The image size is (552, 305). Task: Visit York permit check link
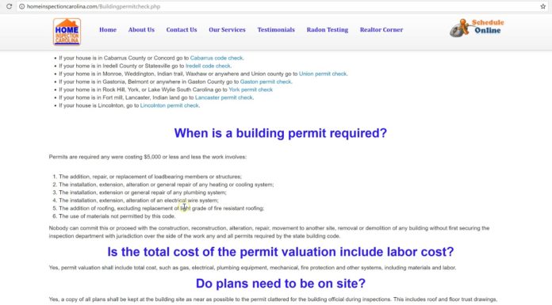click(x=251, y=90)
